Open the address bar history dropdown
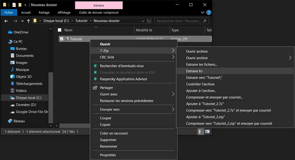The image size is (295, 160). pyautogui.click(x=143, y=21)
